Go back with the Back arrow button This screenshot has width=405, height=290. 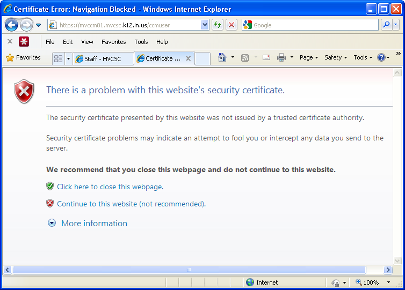[12, 25]
